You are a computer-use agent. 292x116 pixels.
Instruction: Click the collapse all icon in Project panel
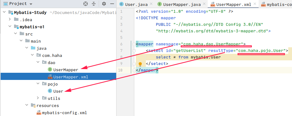click(94, 4)
